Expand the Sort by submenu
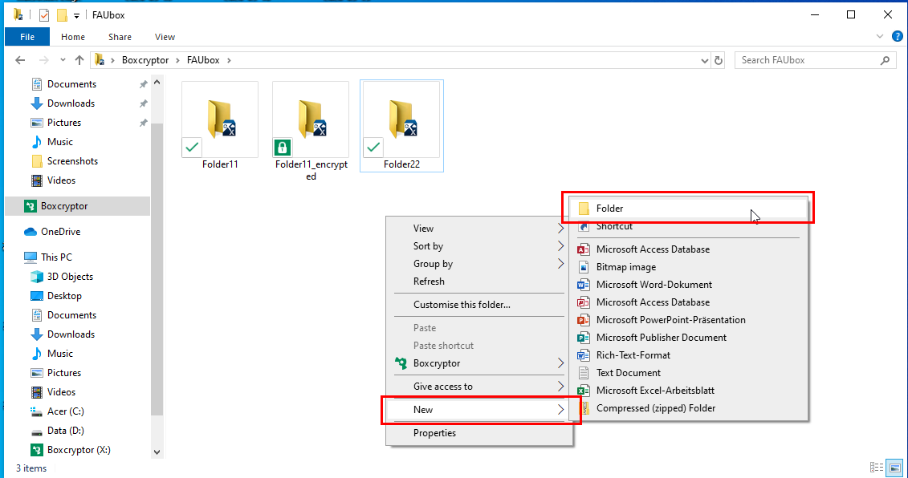Viewport: 908px width, 478px height. [479, 246]
